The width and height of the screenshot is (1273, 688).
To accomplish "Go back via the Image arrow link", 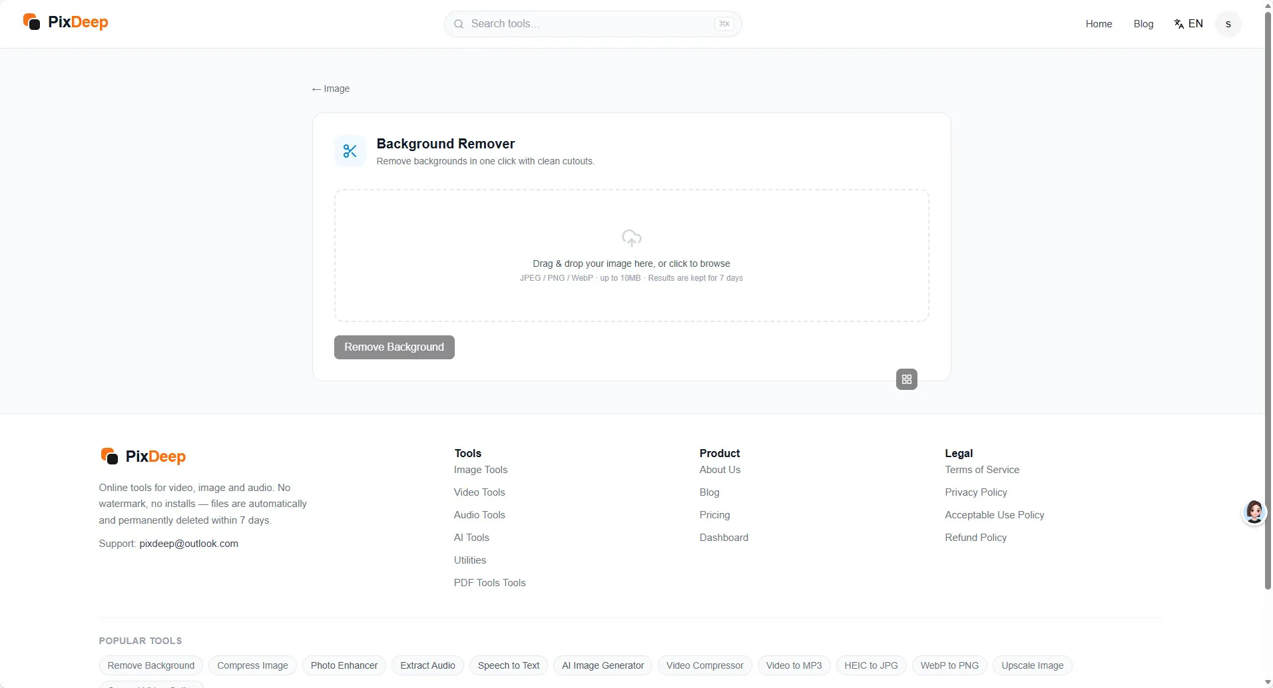I will (331, 88).
